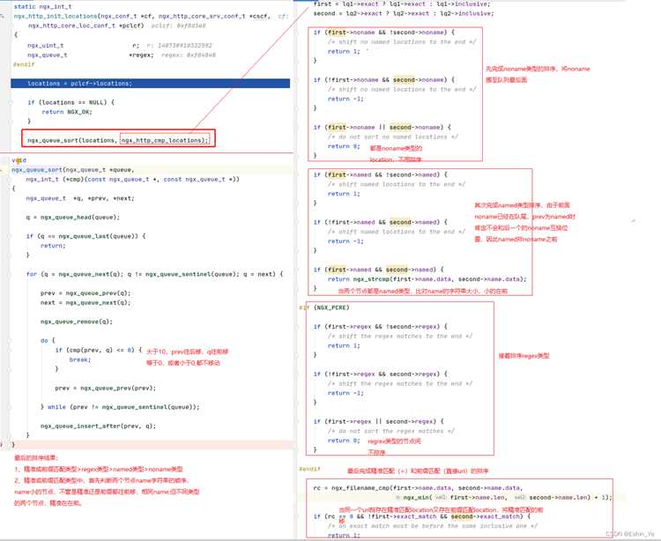
Task: Click the 'ngx_queue_remove(q);' statement
Action: point(77,322)
